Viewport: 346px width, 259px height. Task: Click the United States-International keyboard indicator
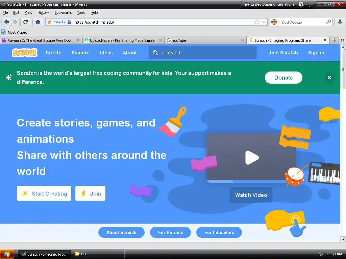(270, 4)
